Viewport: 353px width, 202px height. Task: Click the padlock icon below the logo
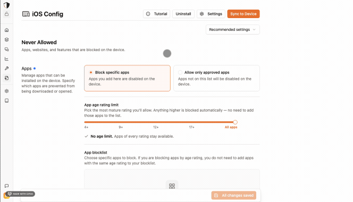tap(7, 14)
